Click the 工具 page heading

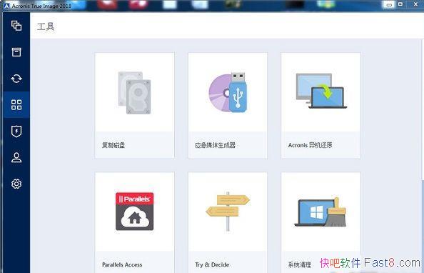click(x=46, y=26)
